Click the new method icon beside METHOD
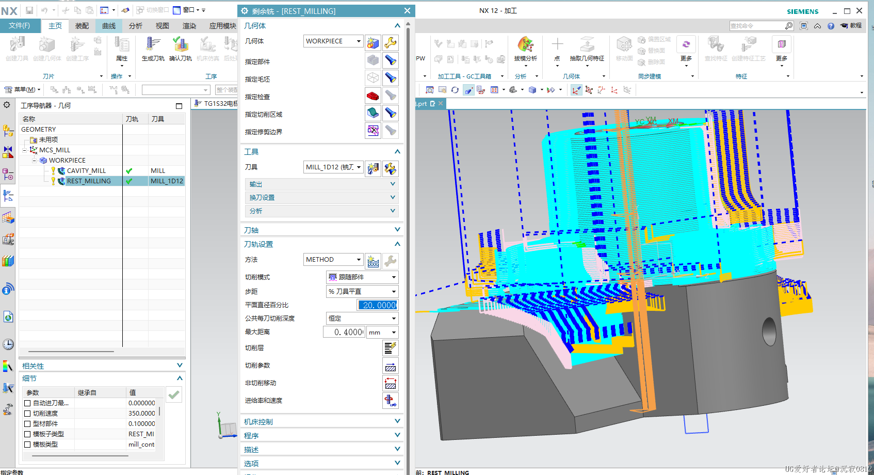Viewport: 874px width, 475px height. 373,261
